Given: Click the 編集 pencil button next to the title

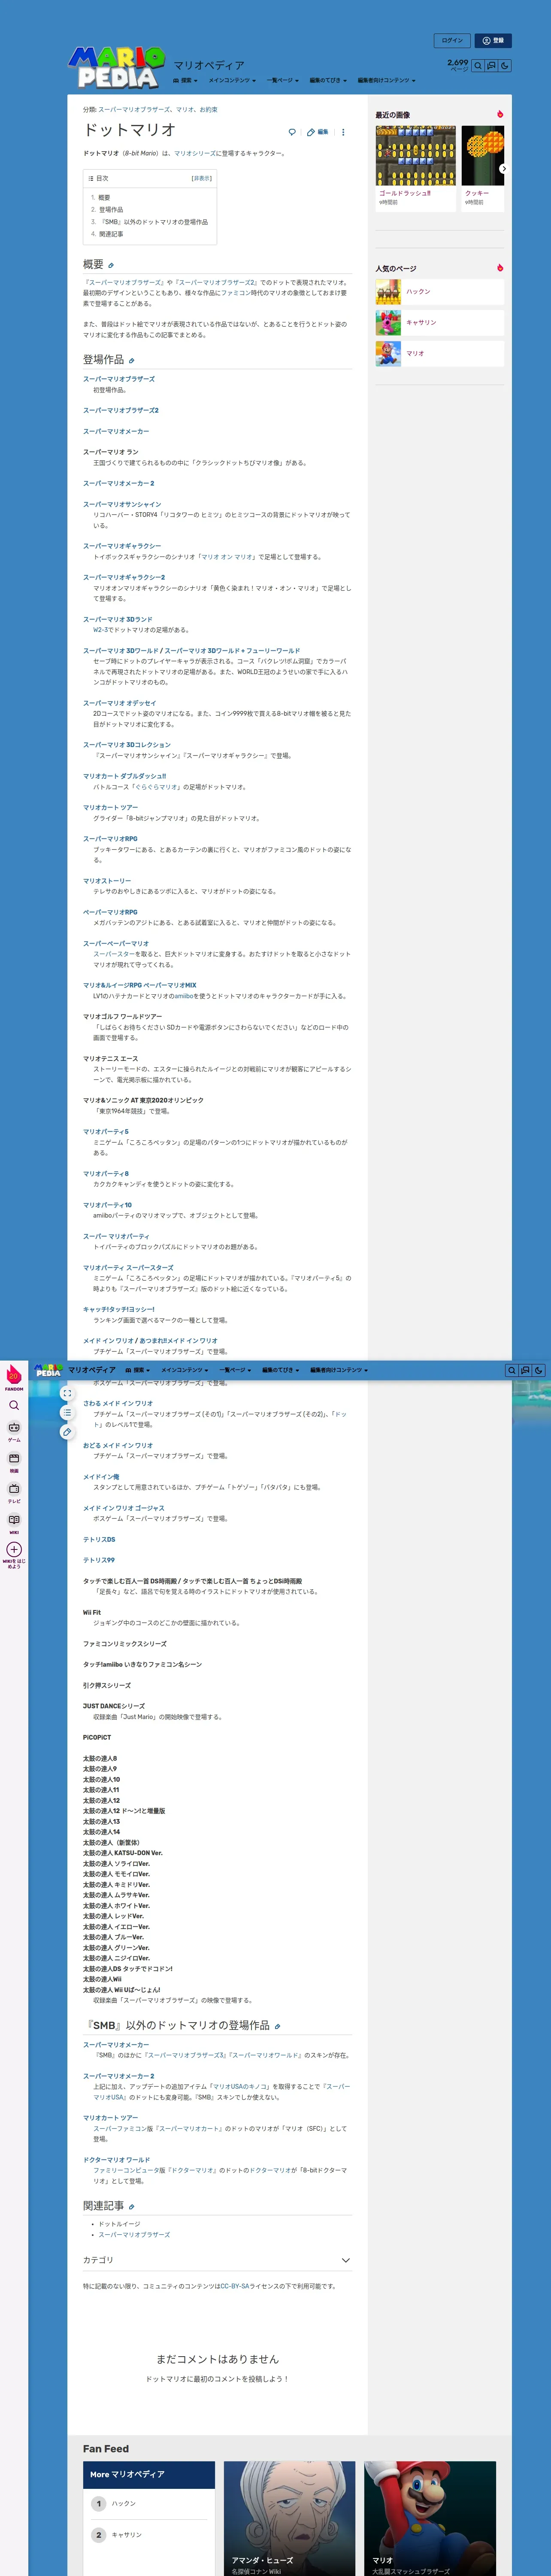Looking at the screenshot, I should pyautogui.click(x=318, y=132).
